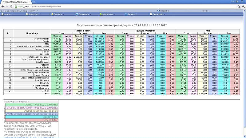Open the browser wrench settings menu

click(243, 6)
